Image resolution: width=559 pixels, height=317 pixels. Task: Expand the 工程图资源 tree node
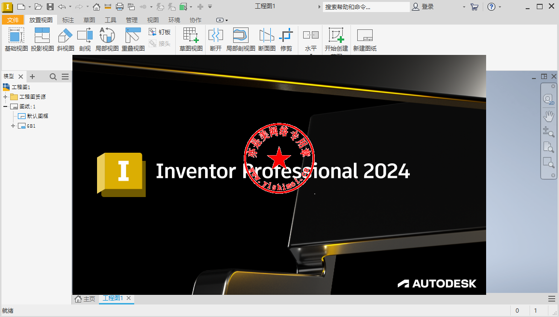(5, 97)
